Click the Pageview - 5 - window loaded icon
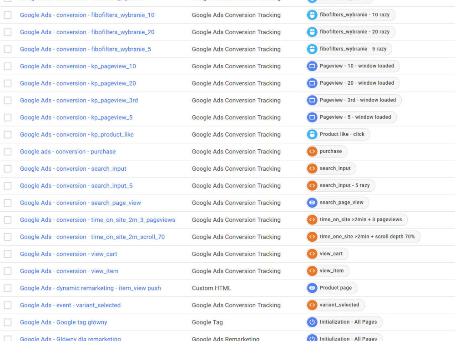The width and height of the screenshot is (455, 341). pyautogui.click(x=312, y=117)
